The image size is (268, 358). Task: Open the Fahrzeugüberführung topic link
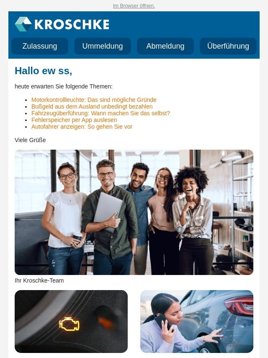[100, 113]
